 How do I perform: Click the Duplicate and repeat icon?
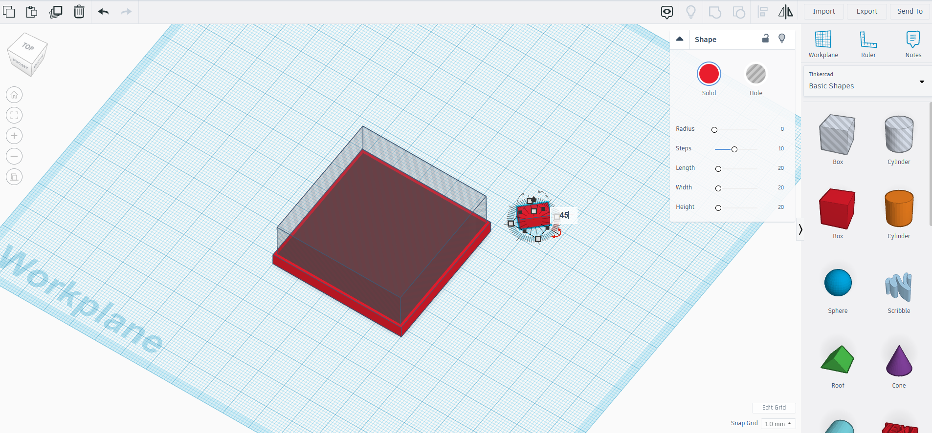click(x=56, y=12)
